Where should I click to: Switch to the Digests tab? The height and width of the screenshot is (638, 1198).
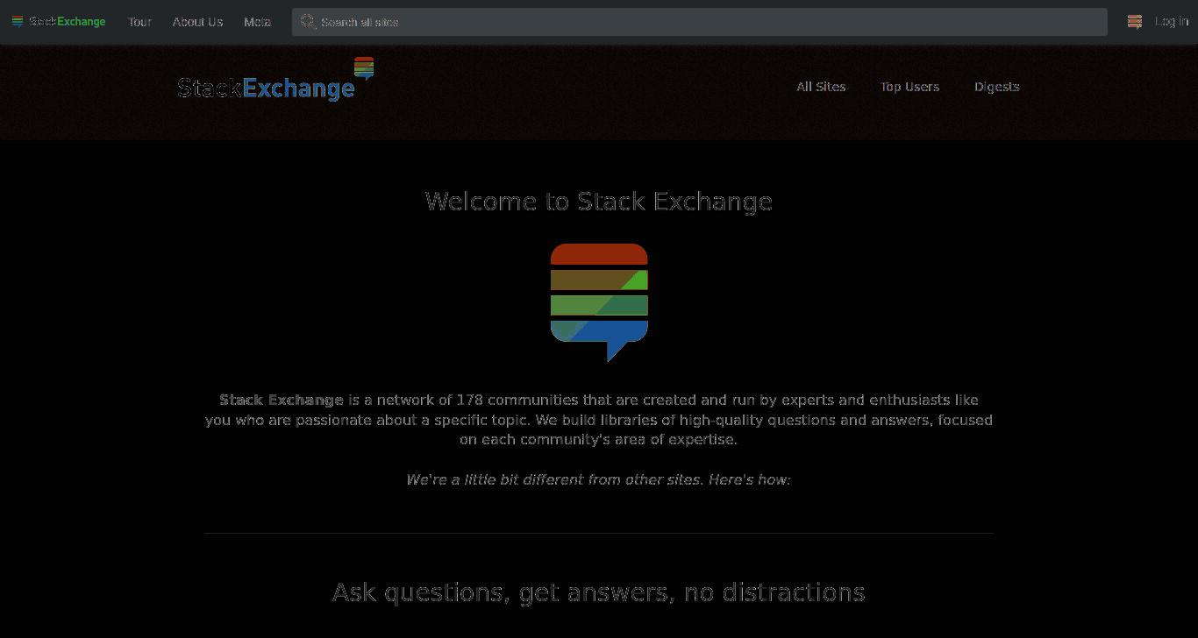996,87
